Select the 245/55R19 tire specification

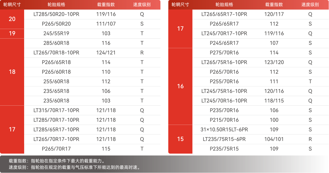click(x=56, y=33)
